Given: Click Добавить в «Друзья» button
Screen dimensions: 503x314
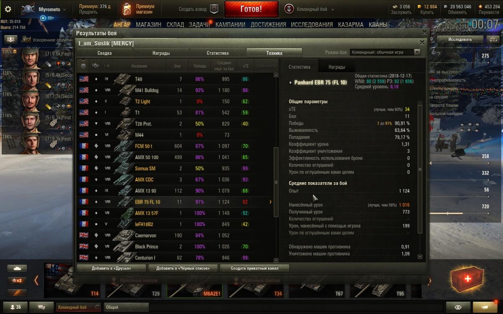Looking at the screenshot, I should (x=111, y=268).
